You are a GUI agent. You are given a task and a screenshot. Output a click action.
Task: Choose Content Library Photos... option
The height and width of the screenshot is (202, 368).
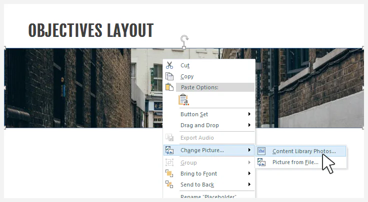pos(300,151)
